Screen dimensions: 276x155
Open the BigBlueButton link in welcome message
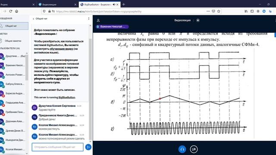click(67, 97)
